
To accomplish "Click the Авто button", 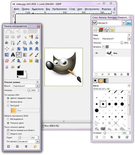I will click(x=129, y=23).
